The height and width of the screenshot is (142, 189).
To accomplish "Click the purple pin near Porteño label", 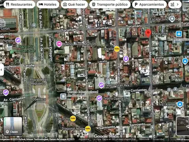I will (x=18, y=40).
